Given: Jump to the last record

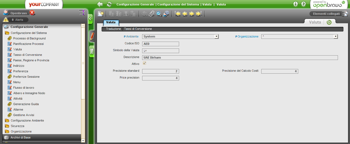Looking at the screenshot, I should pyautogui.click(x=199, y=14).
